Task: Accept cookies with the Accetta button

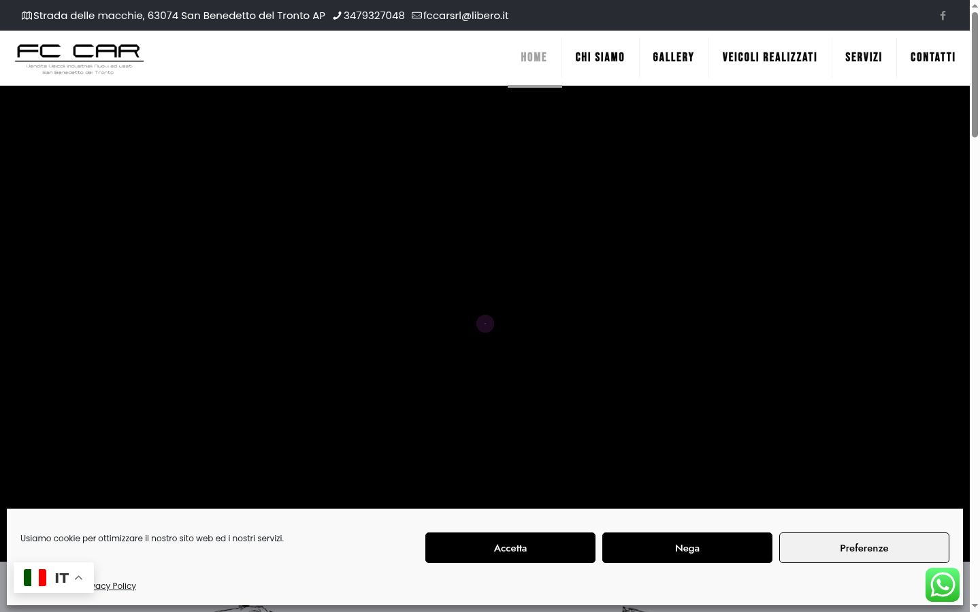Action: [510, 548]
